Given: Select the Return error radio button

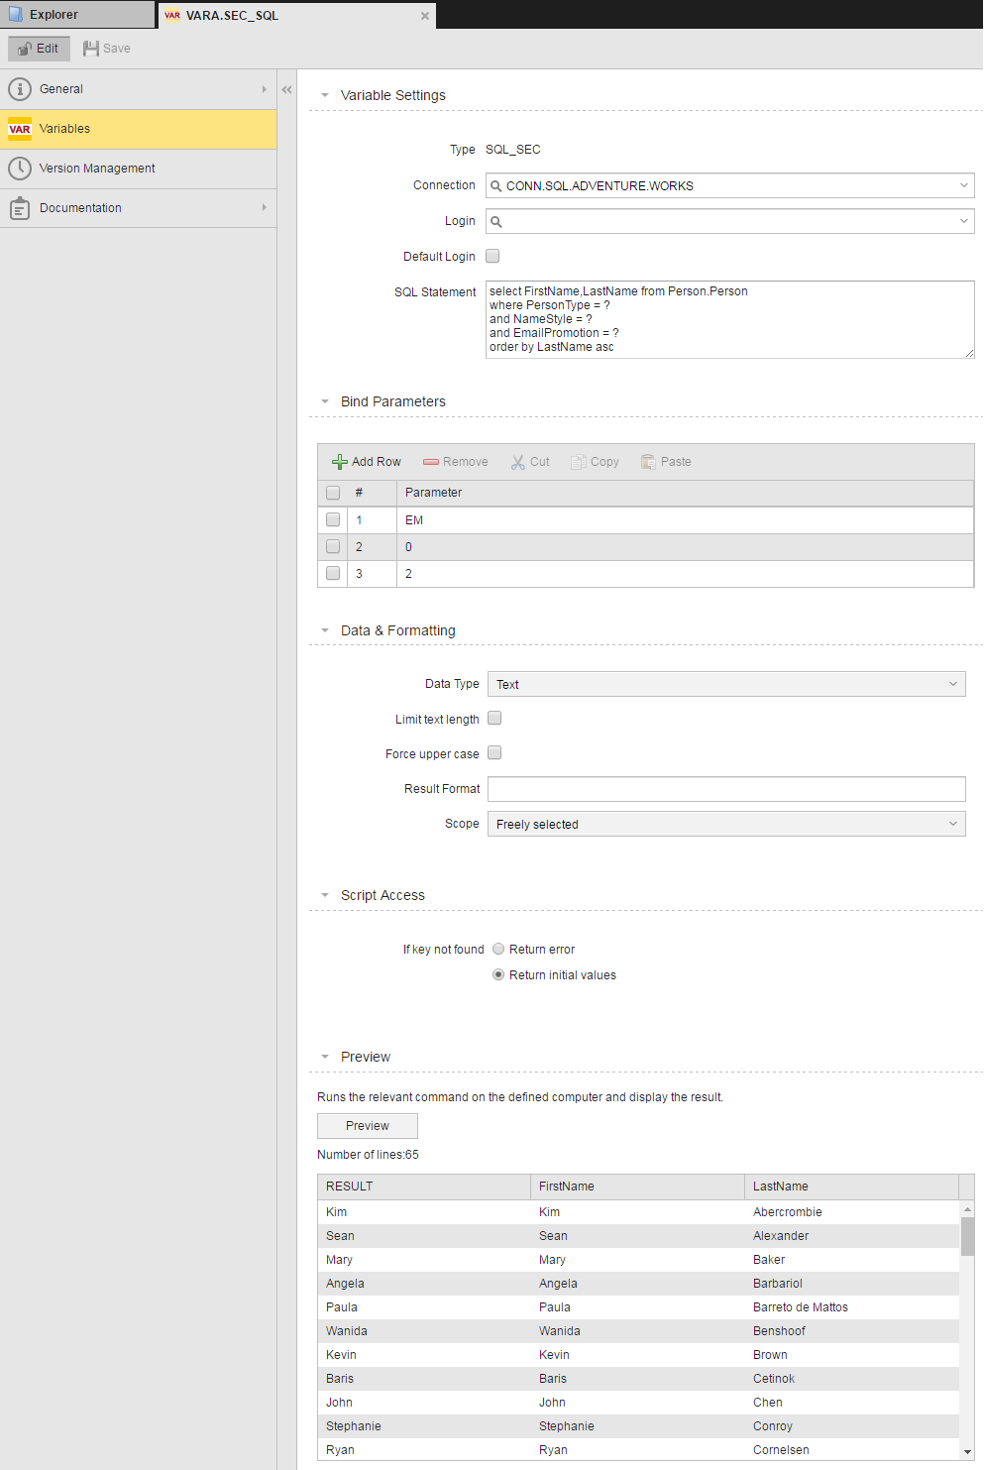Looking at the screenshot, I should [498, 949].
